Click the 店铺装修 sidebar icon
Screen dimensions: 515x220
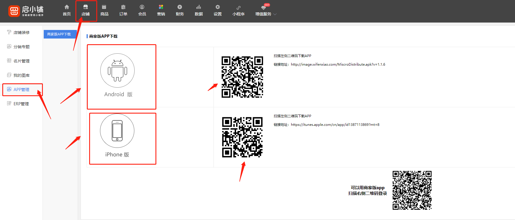pos(9,32)
